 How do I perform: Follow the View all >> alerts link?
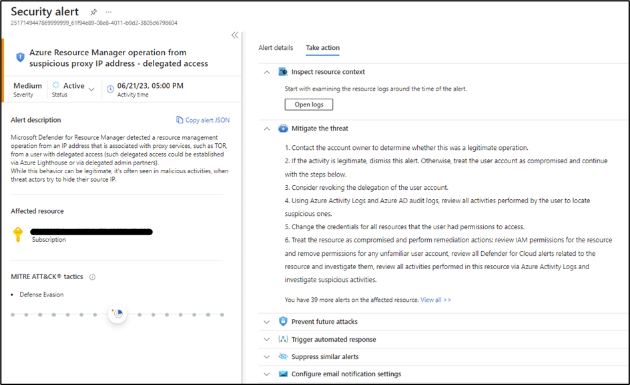coord(436,300)
